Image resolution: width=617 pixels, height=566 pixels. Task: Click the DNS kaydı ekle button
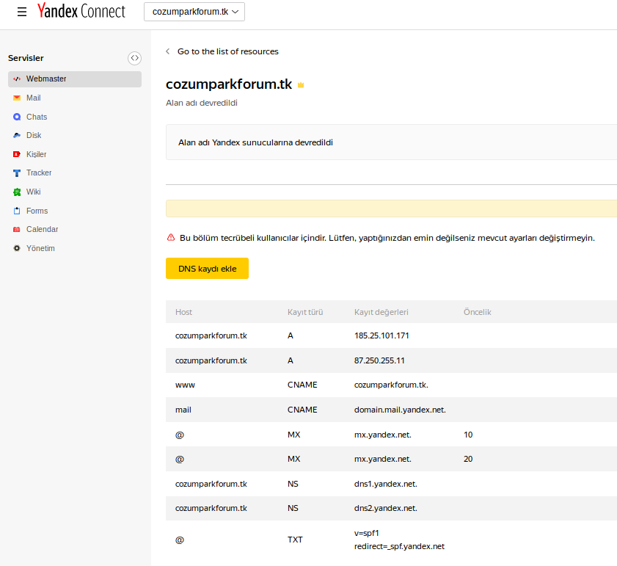208,268
